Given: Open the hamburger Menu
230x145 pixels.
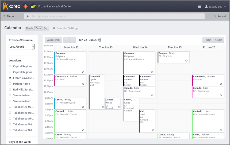Looking at the screenshot, I should click(x=9, y=16).
